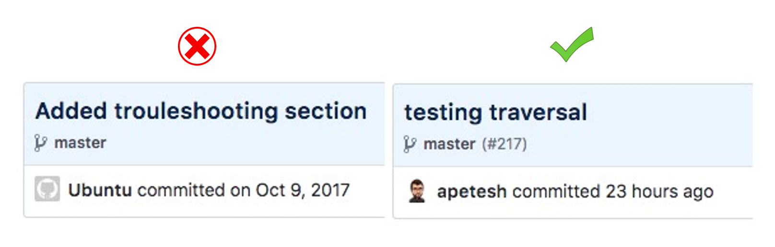775x247 pixels.
Task: Open the 'Added trouleshooting section' commit
Action: (201, 111)
